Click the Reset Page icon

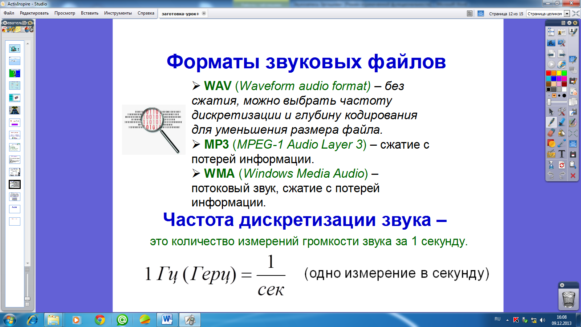(562, 165)
